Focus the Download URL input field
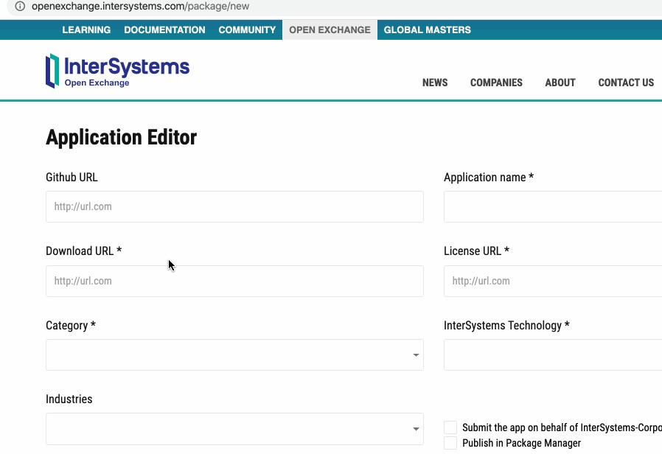The height and width of the screenshot is (454, 662). 234,282
